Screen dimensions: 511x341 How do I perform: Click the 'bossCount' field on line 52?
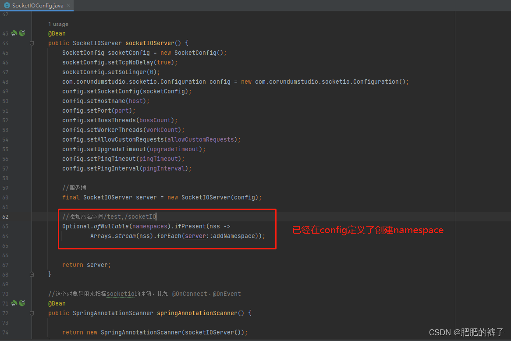click(x=155, y=120)
